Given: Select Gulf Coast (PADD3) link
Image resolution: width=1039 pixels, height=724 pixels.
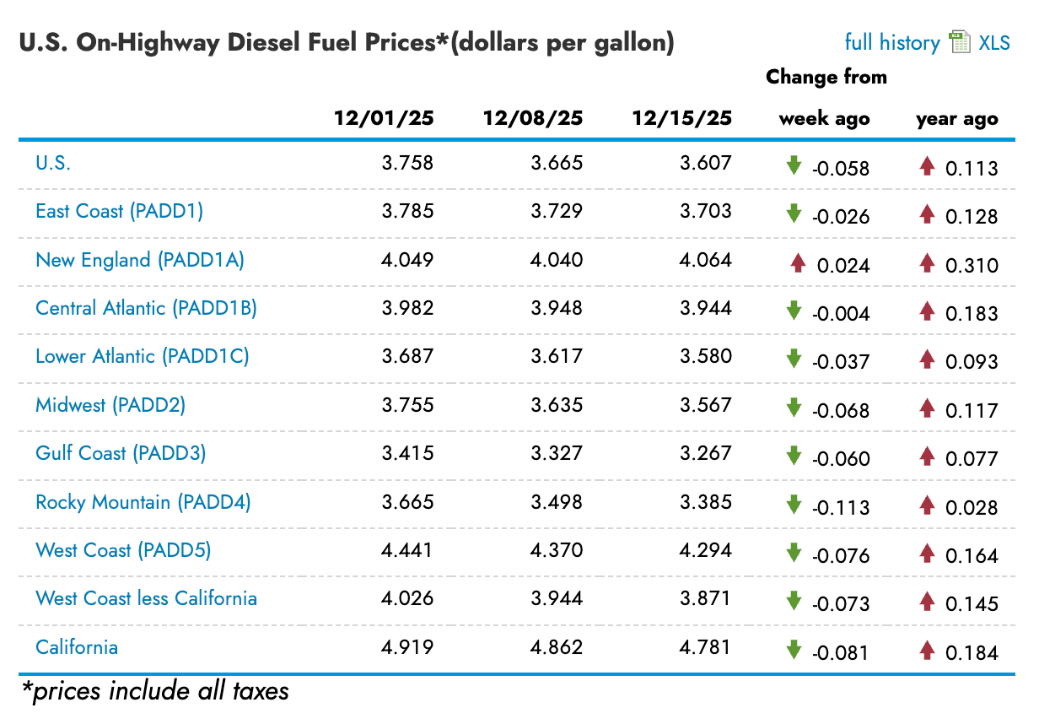Looking at the screenshot, I should (x=121, y=453).
